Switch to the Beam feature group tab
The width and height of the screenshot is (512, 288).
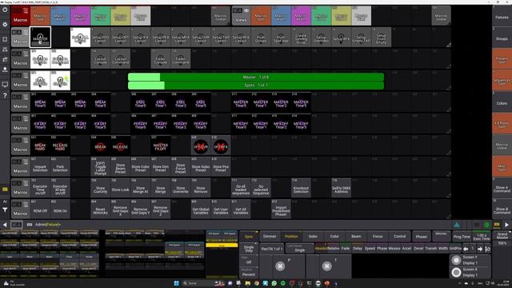click(356, 237)
